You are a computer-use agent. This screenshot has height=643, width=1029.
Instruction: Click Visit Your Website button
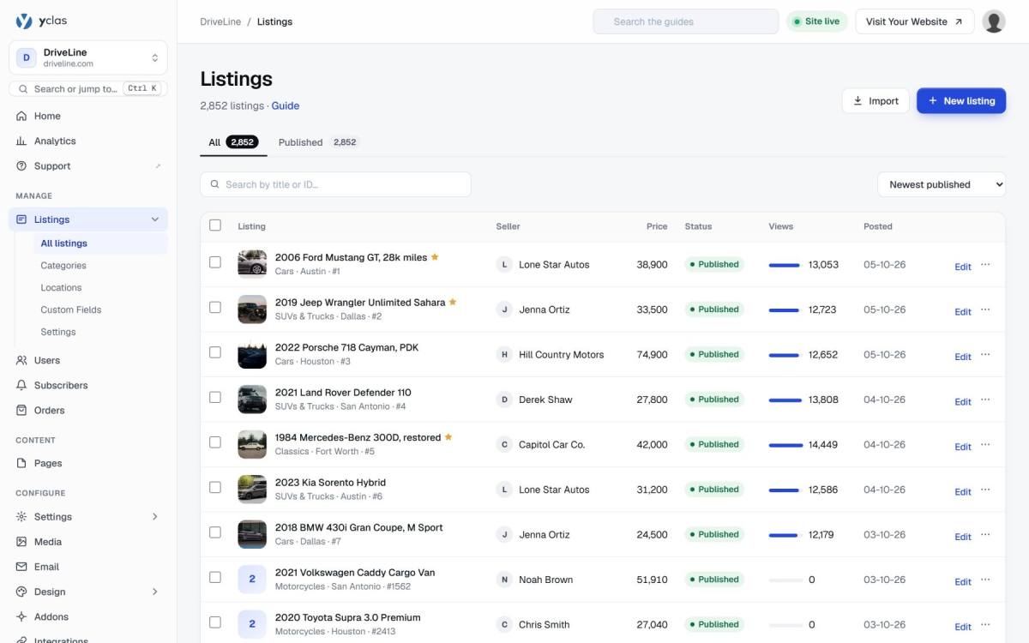click(914, 21)
